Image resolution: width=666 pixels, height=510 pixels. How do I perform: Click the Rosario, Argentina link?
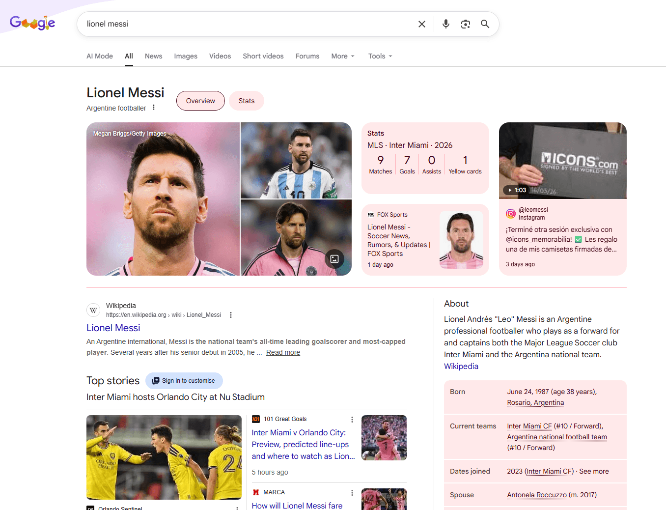pos(535,402)
